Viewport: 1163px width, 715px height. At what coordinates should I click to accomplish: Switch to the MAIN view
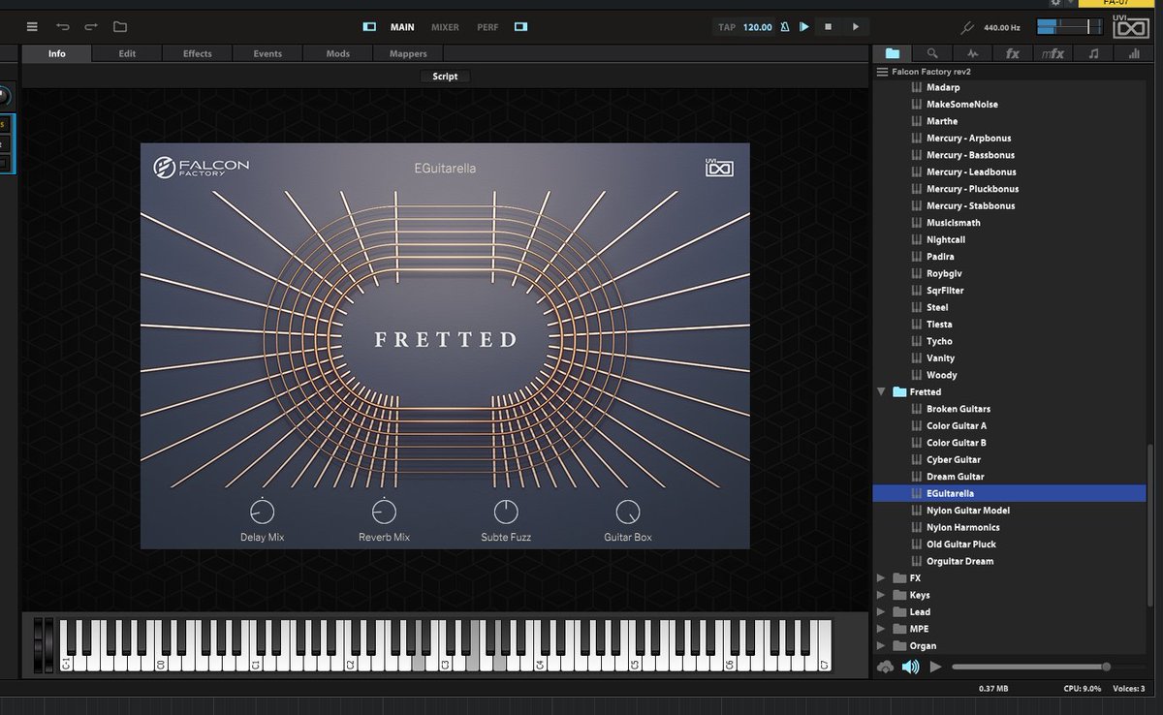pyautogui.click(x=402, y=27)
